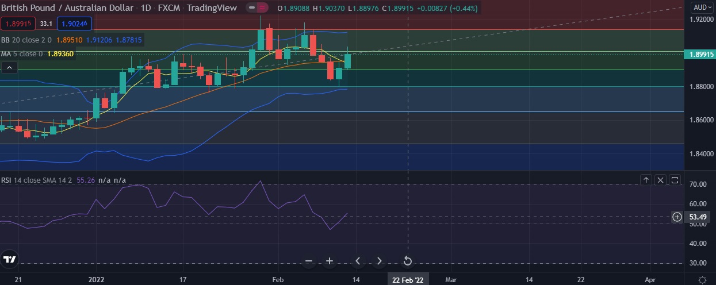Viewport: 716px width, 285px height.
Task: Click the MA value 1.89360
Action: point(60,54)
